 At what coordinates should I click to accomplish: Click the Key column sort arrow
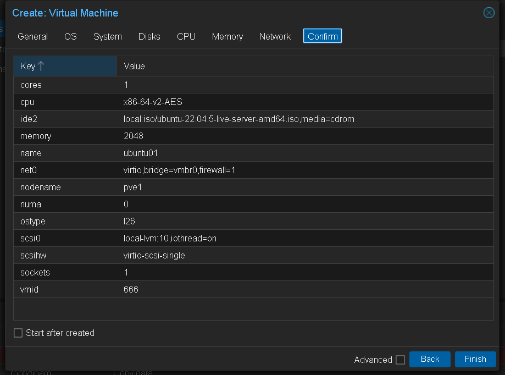coord(41,66)
